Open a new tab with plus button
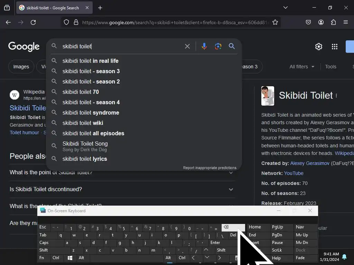This screenshot has width=354, height=265. point(100,8)
